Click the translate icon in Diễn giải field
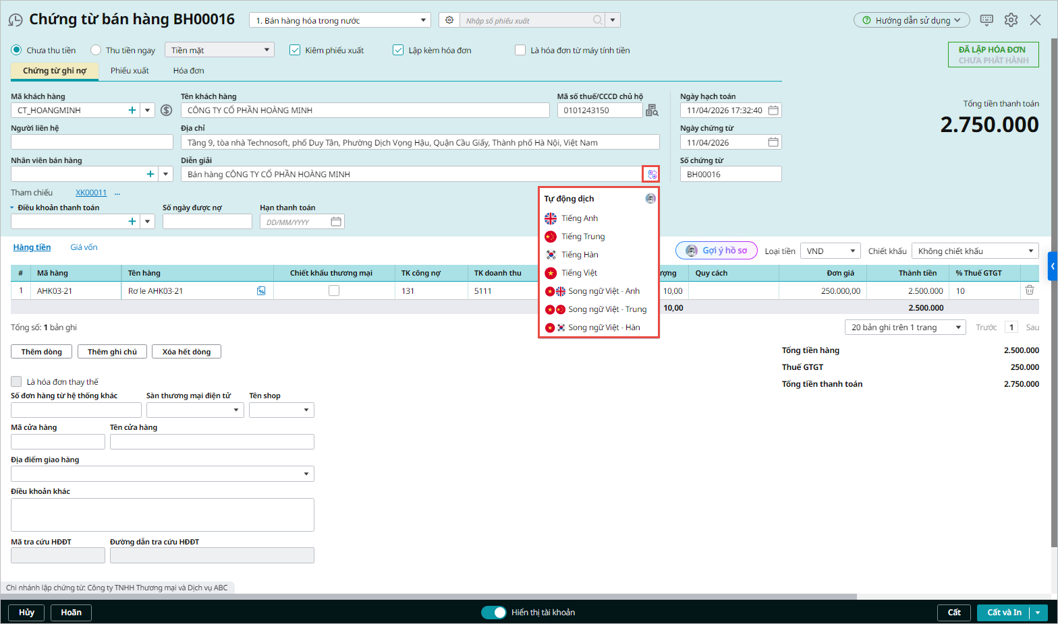This screenshot has height=624, width=1058. [x=652, y=175]
